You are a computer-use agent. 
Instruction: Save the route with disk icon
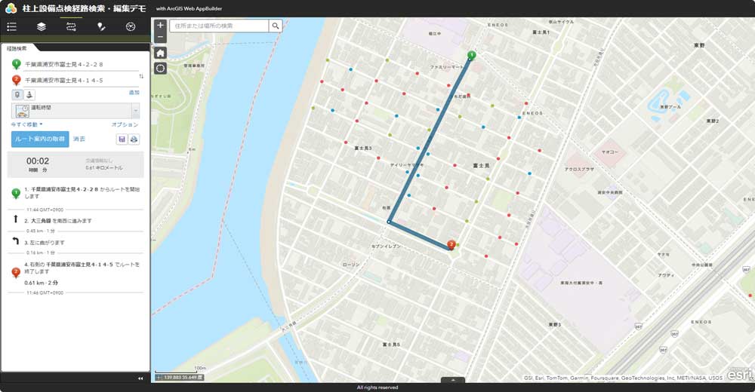(x=122, y=139)
